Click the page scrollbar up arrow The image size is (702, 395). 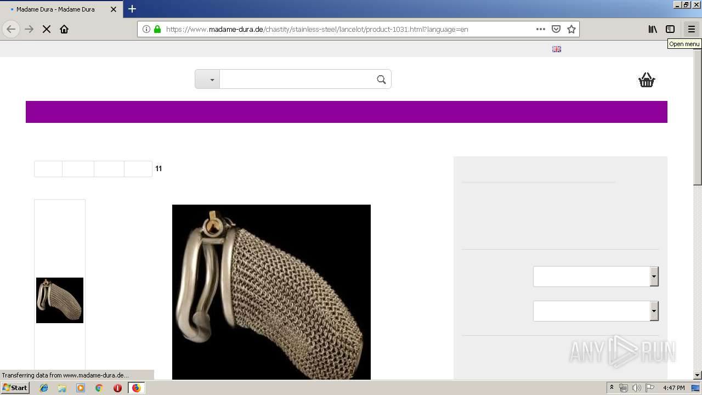[698, 45]
